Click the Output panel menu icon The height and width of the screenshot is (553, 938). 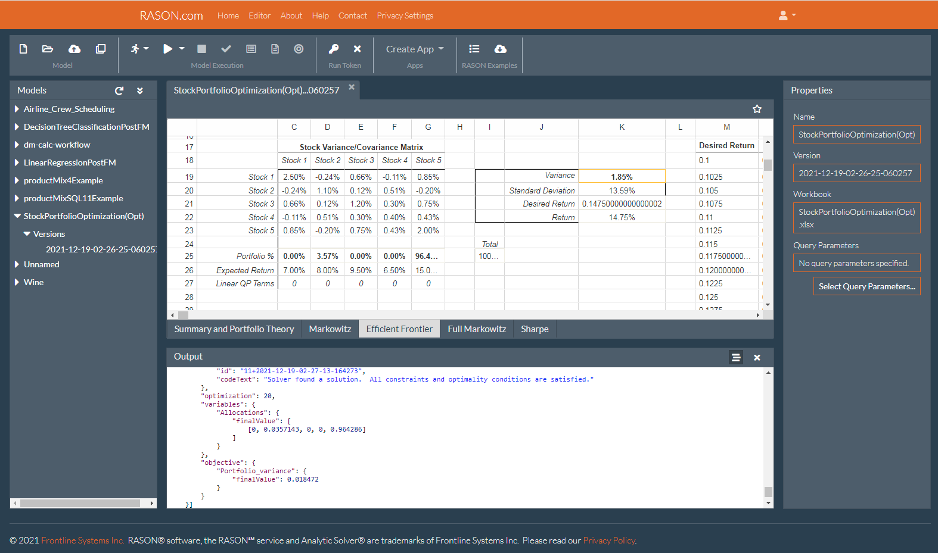coord(736,357)
